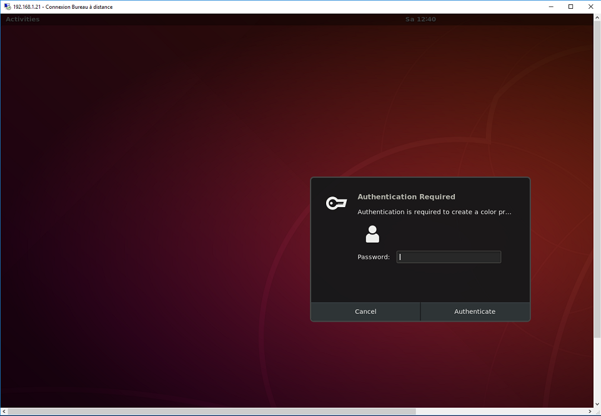Cancel the authentication dialog
Screen dimensions: 601x416
click(365, 311)
